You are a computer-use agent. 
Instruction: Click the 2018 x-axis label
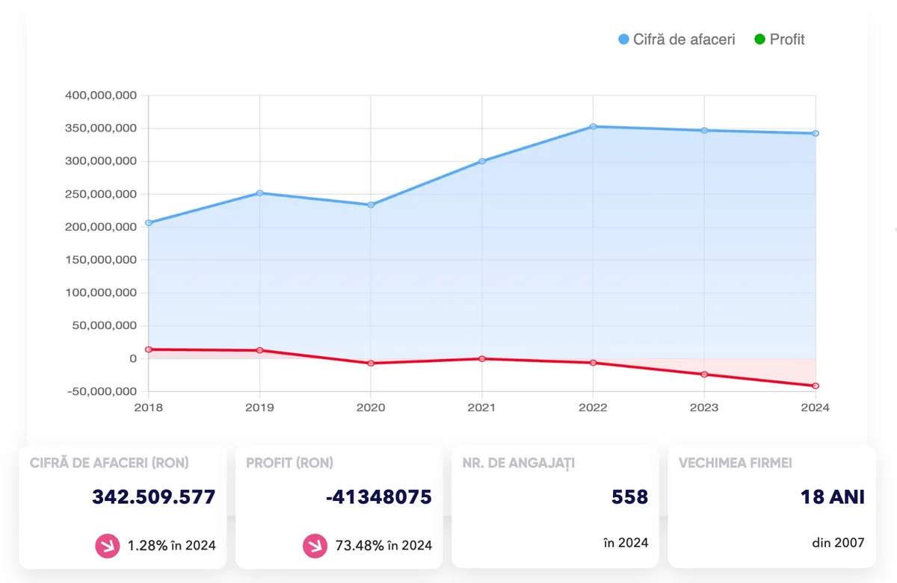click(x=148, y=408)
